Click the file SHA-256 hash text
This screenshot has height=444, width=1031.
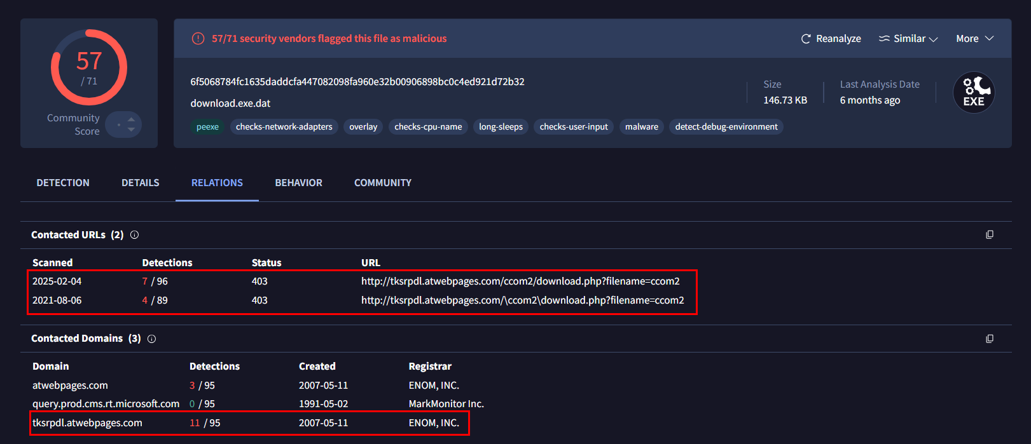[x=357, y=82]
